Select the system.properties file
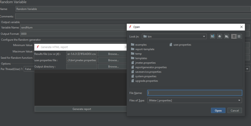 (x=144, y=76)
